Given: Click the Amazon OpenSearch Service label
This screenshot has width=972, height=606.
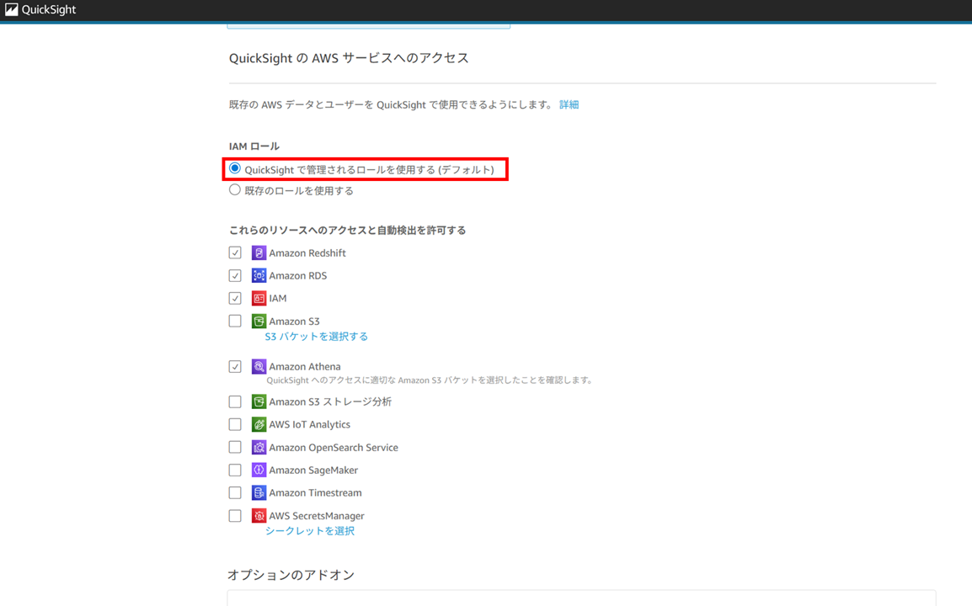Looking at the screenshot, I should pos(334,448).
